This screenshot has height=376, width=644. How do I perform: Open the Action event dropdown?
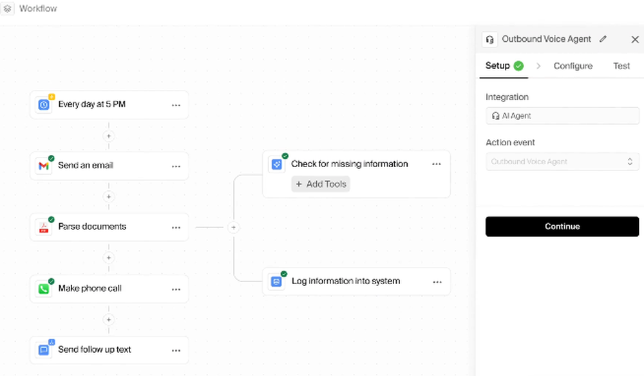pyautogui.click(x=562, y=162)
